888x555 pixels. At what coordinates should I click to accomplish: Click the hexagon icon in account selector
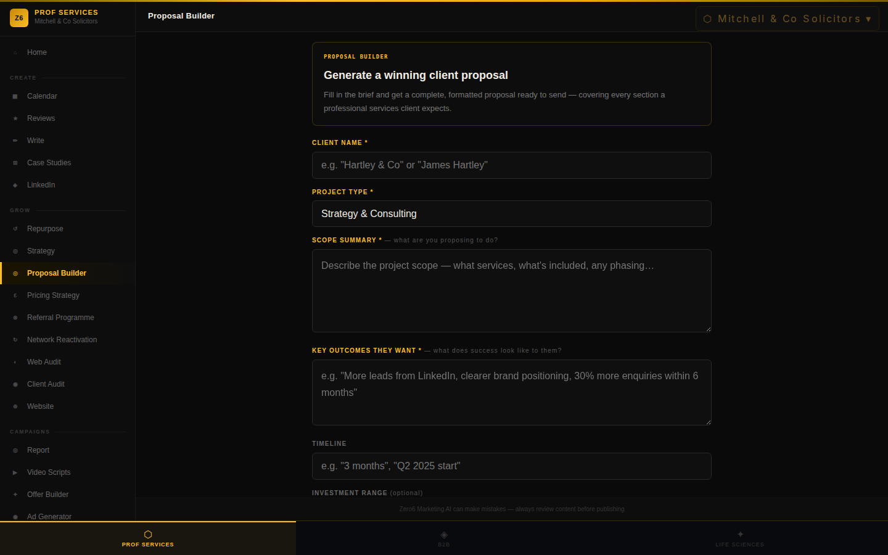[707, 19]
